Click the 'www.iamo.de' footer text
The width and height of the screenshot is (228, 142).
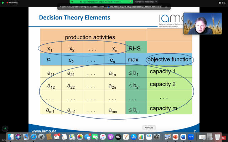[44, 131]
